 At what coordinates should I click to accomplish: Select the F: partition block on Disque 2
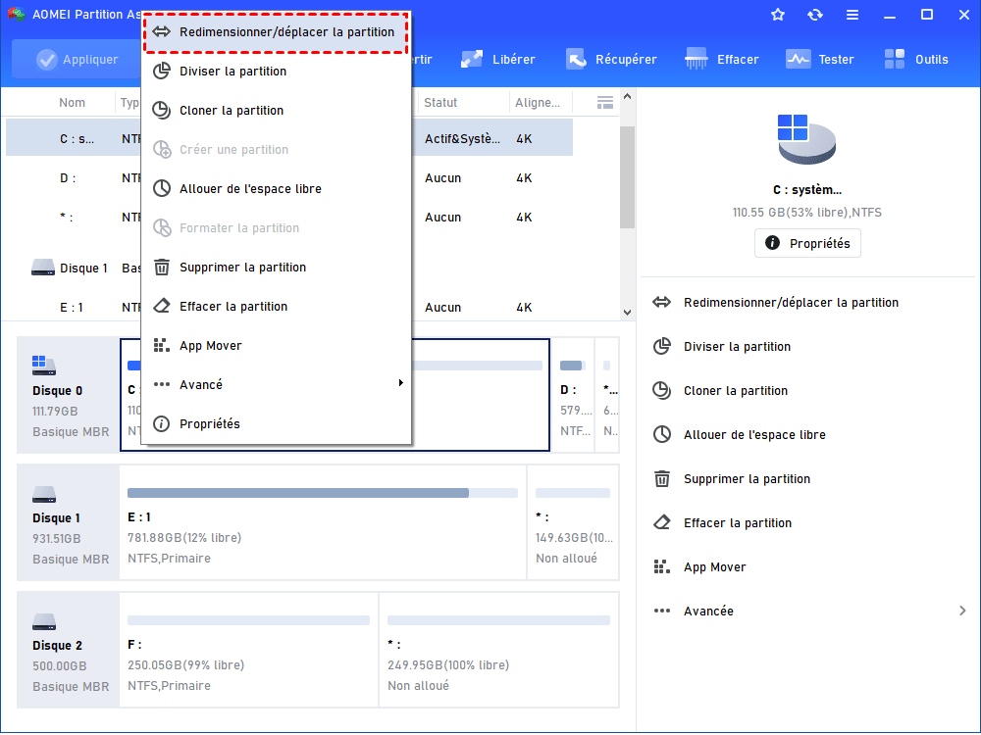point(249,650)
